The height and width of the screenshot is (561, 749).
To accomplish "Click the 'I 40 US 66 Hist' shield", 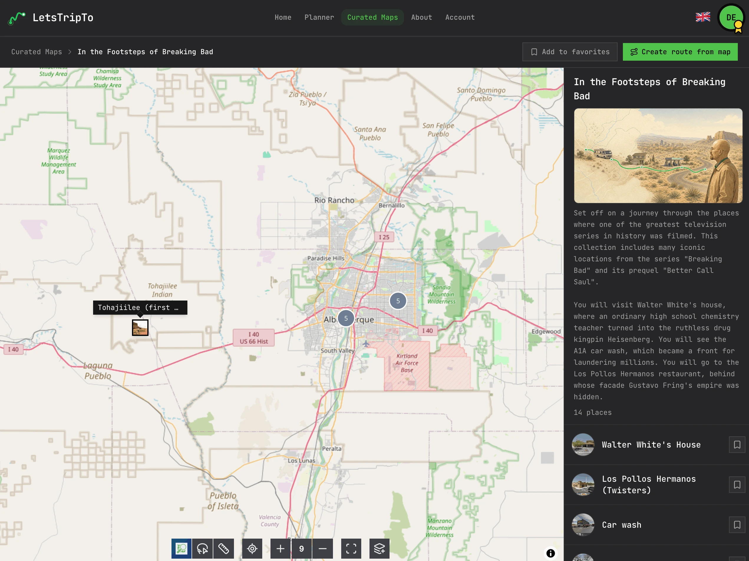I will pos(254,338).
